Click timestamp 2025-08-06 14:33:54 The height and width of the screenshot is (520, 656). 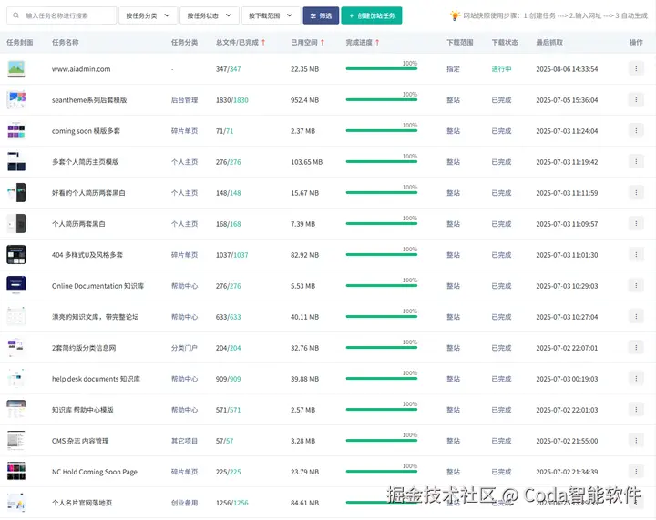pyautogui.click(x=567, y=69)
